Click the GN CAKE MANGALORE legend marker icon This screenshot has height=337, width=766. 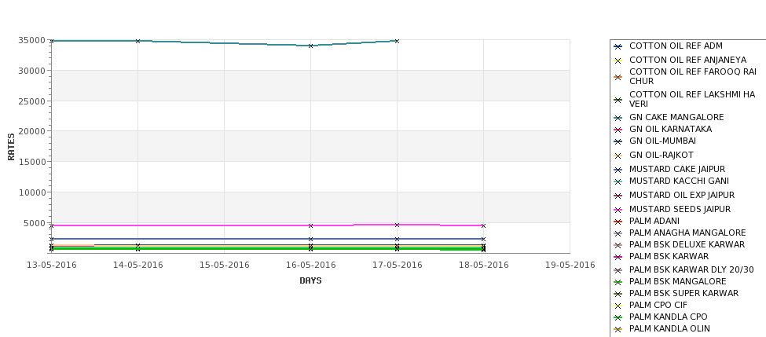coord(618,118)
